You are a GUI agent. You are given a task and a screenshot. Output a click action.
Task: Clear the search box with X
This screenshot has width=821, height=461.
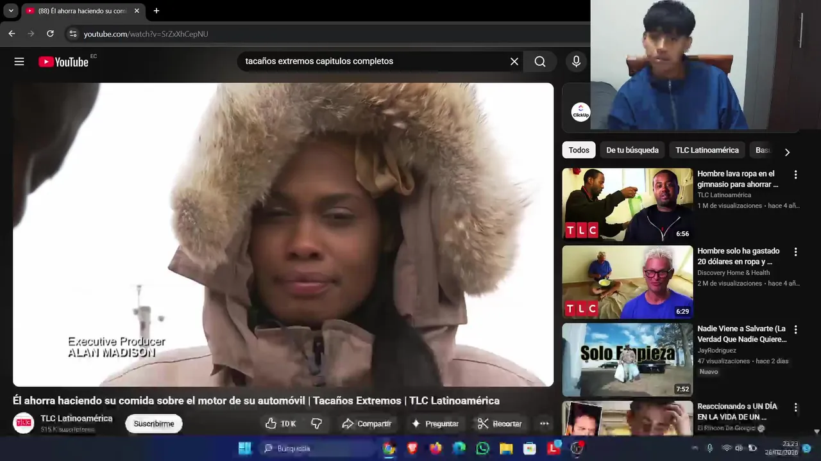point(514,61)
